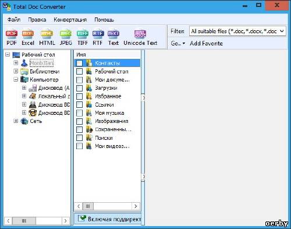Click the user profile icon in tree
The width and height of the screenshot is (291, 229).
[24, 63]
